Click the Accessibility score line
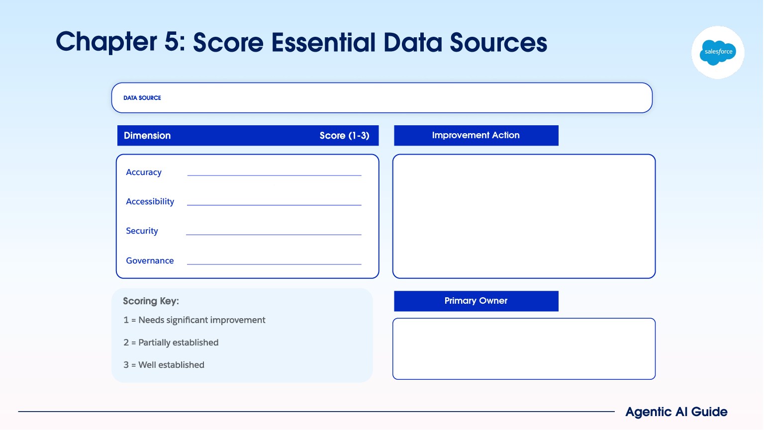 (274, 204)
